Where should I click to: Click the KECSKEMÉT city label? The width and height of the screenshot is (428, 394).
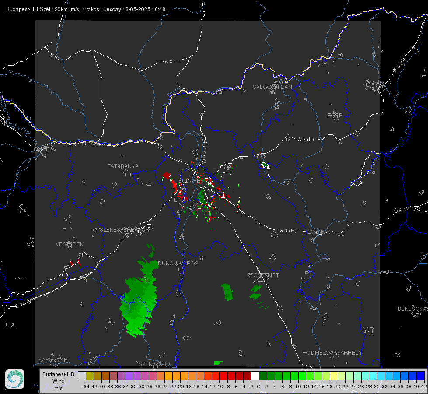[263, 275]
